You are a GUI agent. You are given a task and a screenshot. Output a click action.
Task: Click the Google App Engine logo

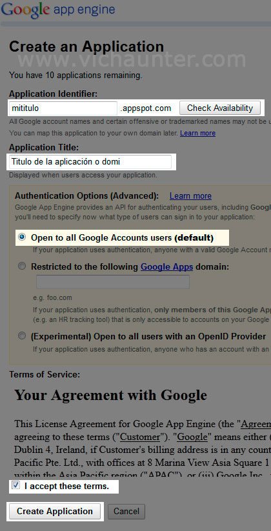point(58,10)
